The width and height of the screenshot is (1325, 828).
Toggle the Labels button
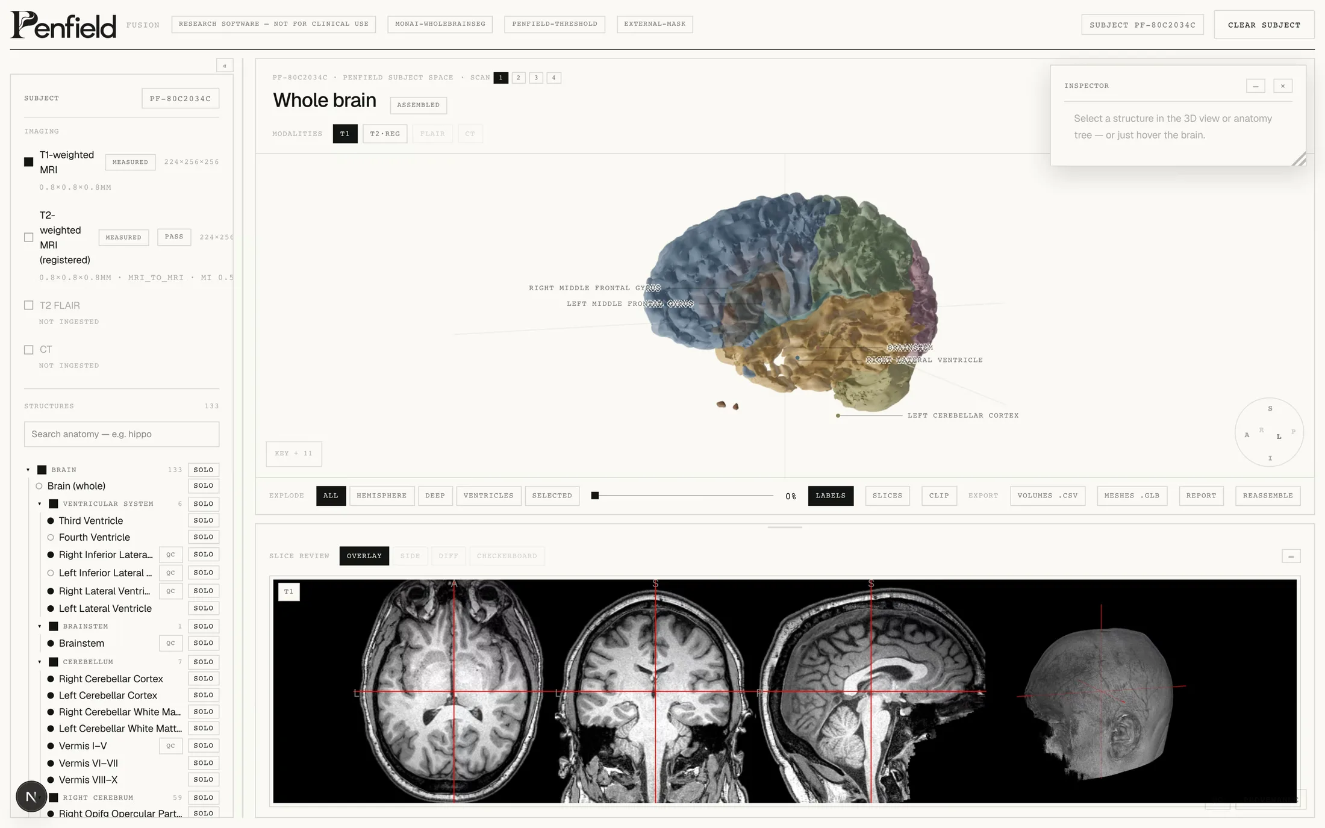831,496
